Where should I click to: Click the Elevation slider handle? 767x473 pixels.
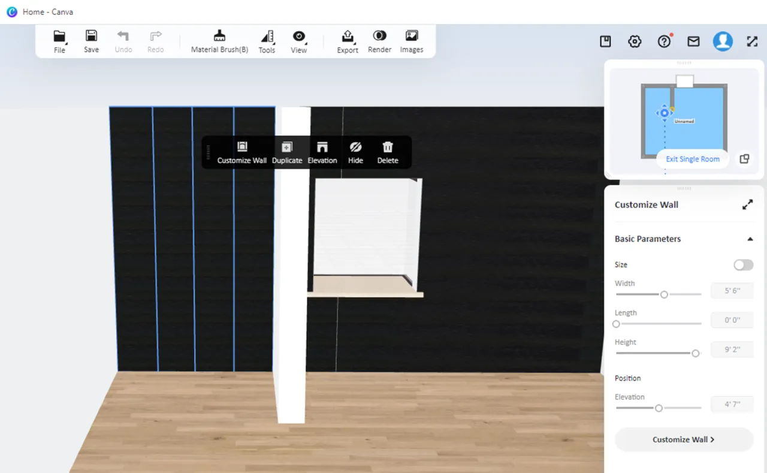point(659,408)
